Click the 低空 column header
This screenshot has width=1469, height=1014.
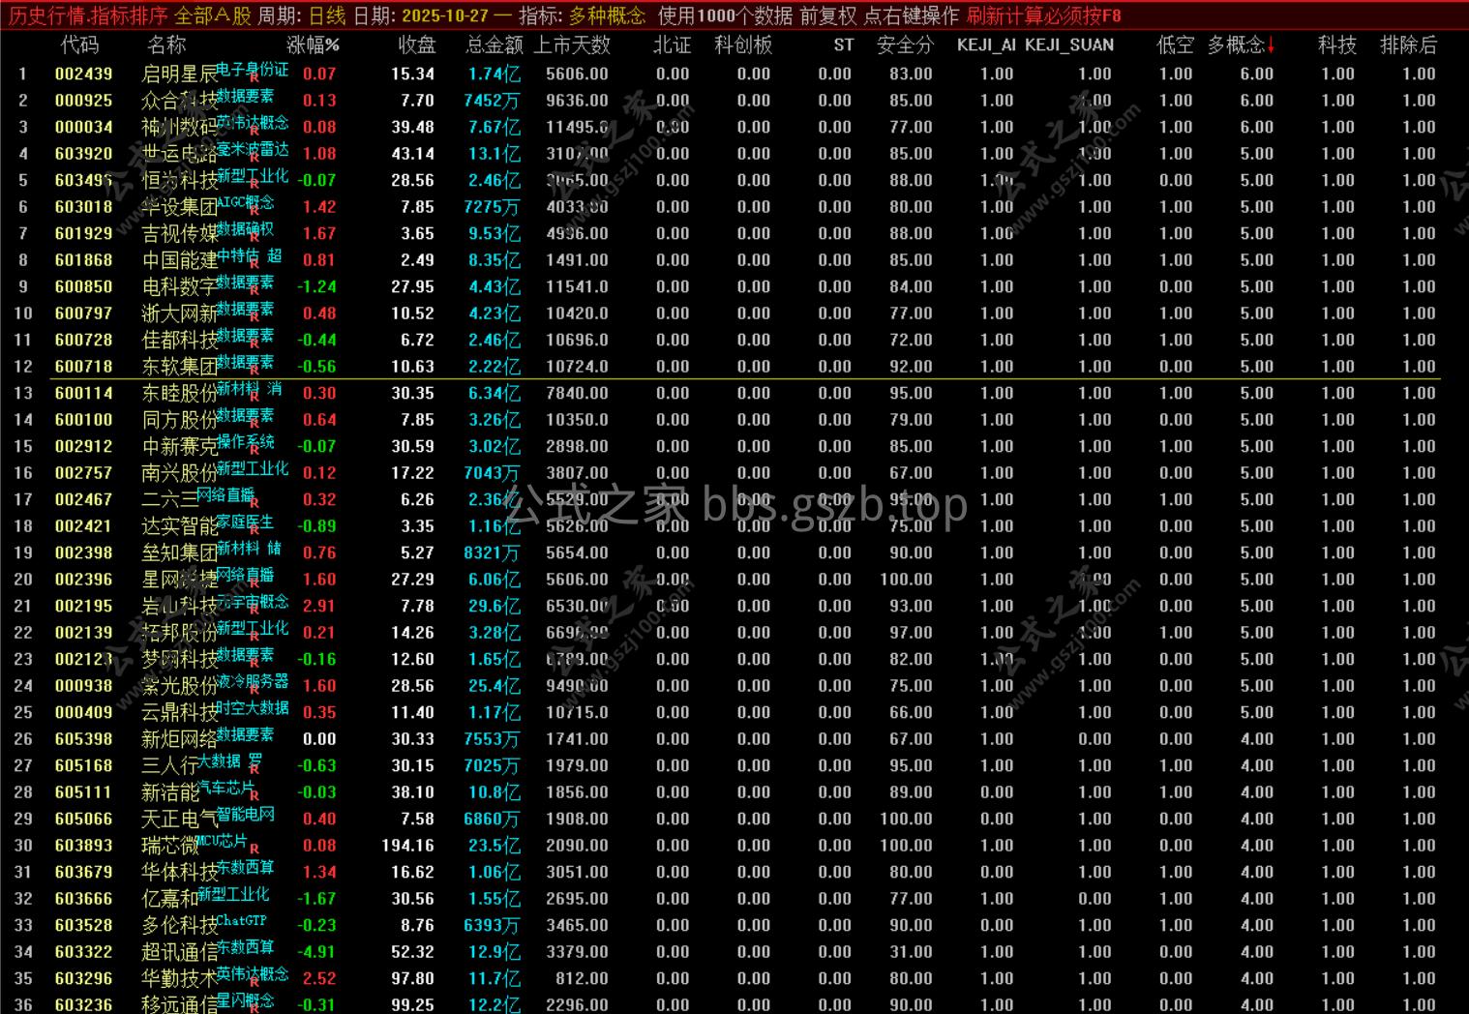pos(1176,45)
